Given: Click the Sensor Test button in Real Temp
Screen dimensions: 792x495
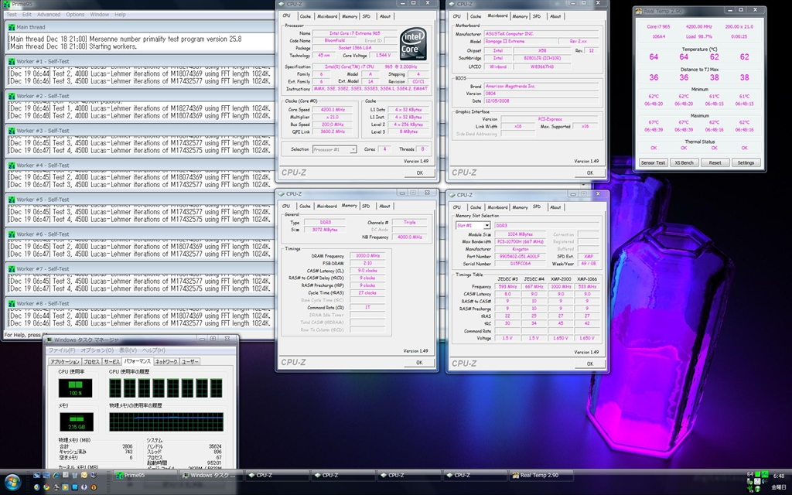Looking at the screenshot, I should tap(652, 163).
